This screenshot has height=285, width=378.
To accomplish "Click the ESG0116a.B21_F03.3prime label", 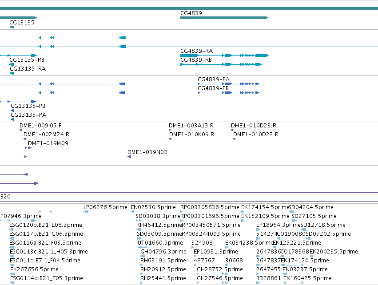I will tap(45, 243).
